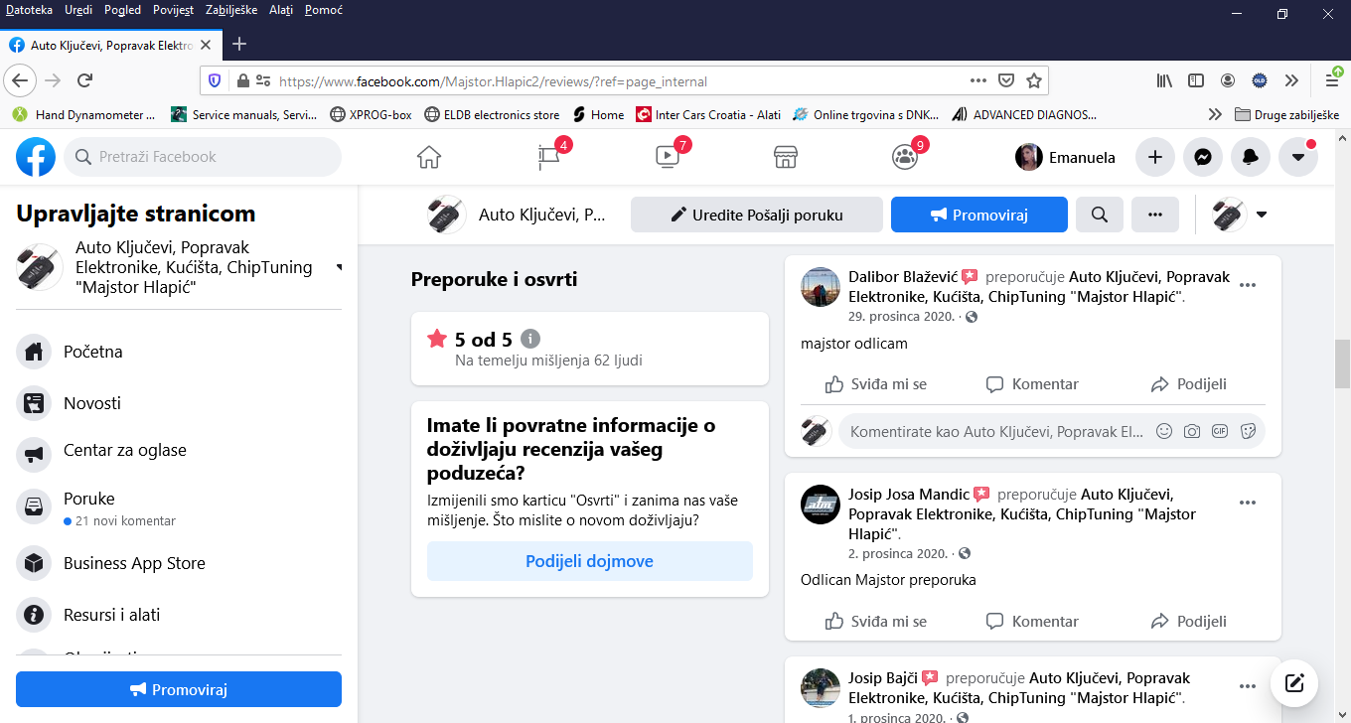Click the page search magnifier button
This screenshot has height=723, width=1351.
pos(1100,215)
